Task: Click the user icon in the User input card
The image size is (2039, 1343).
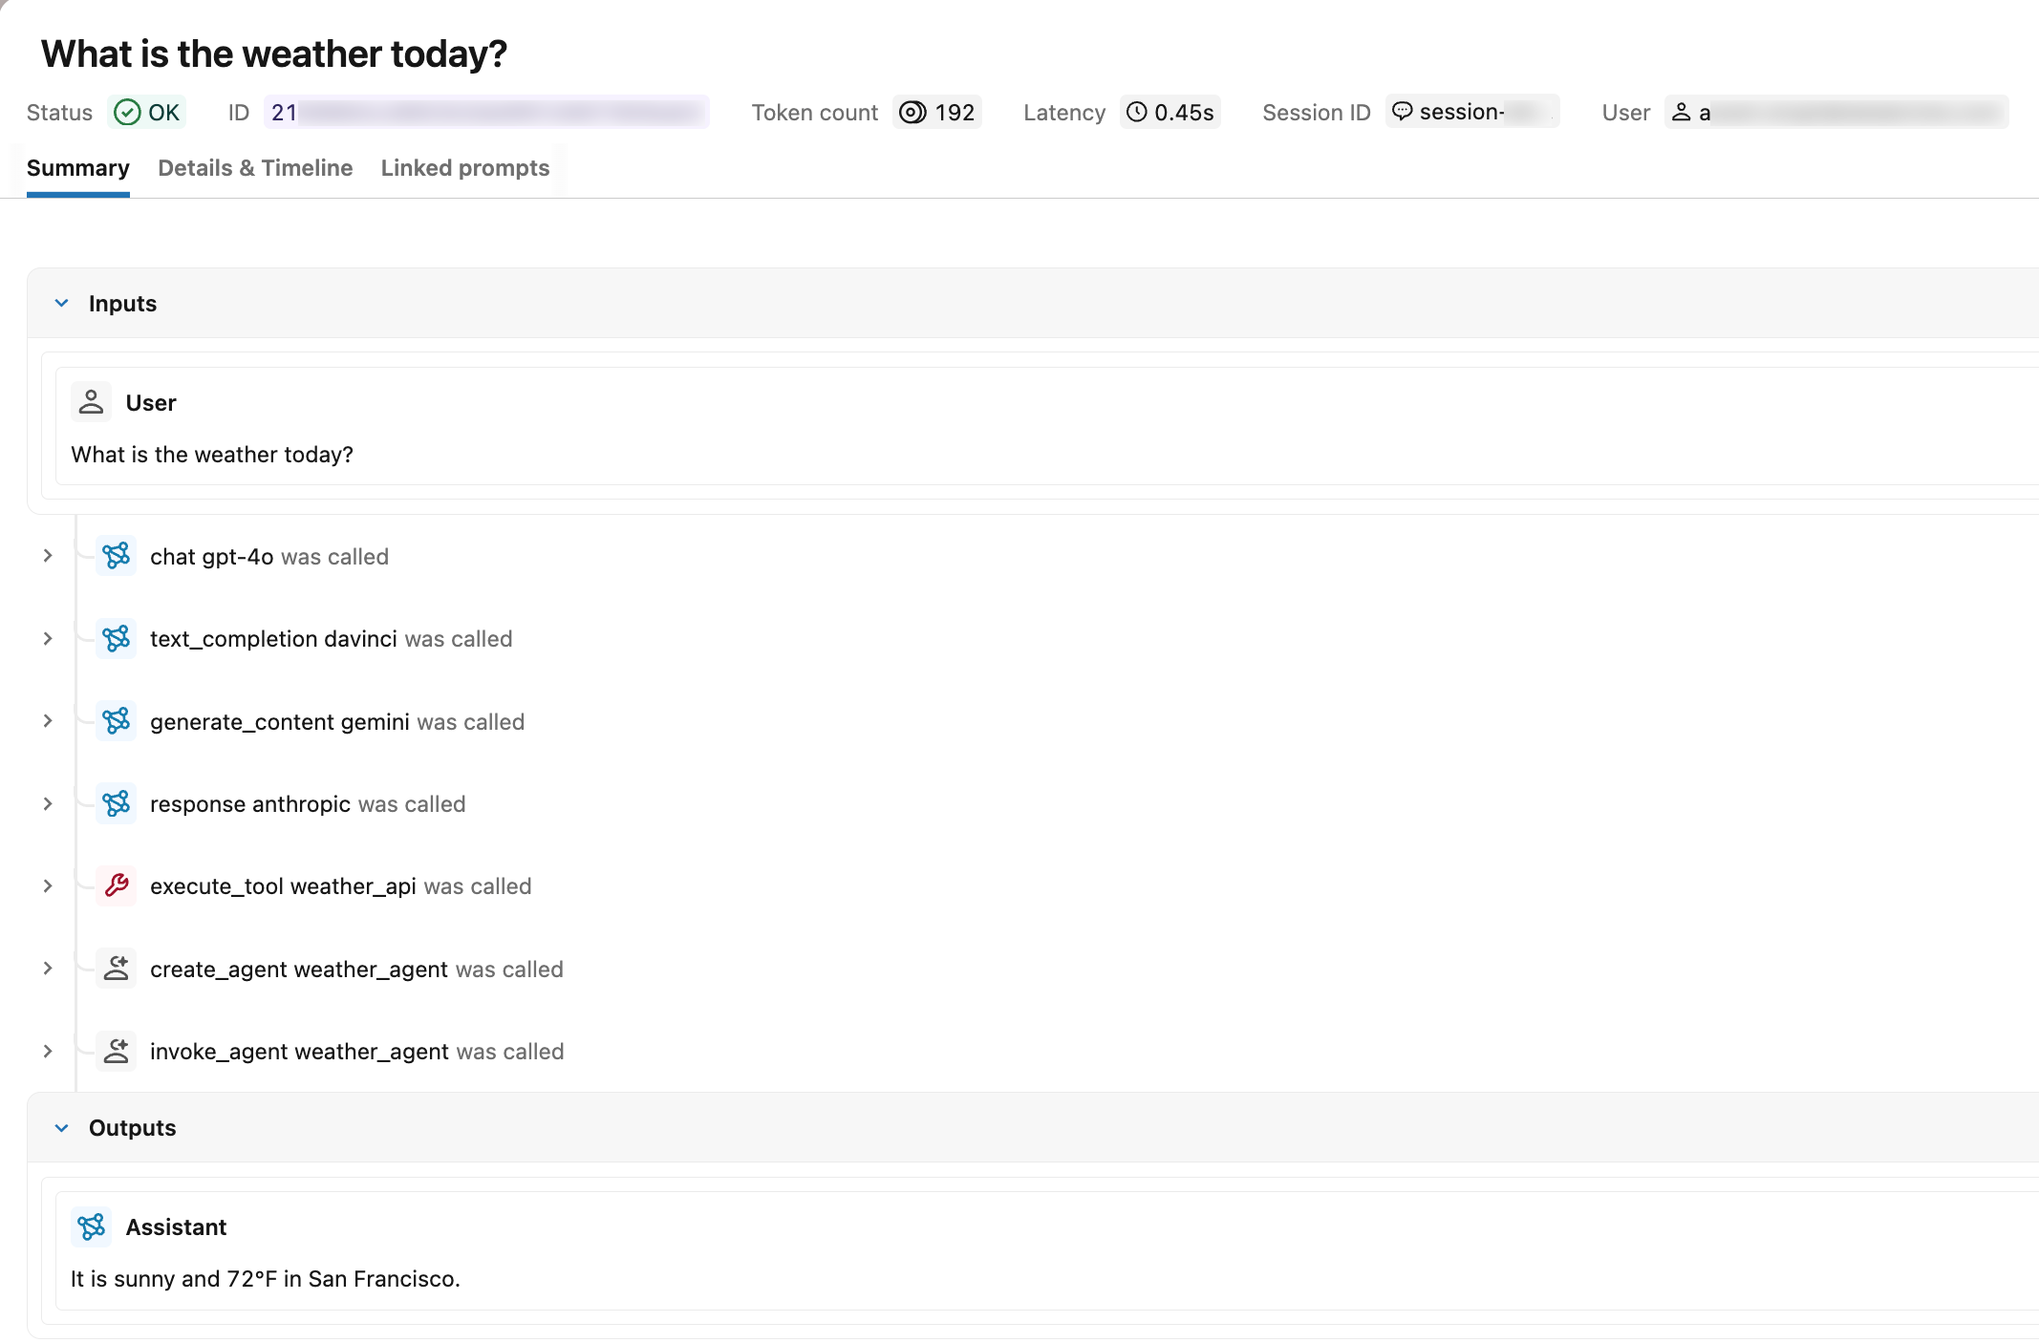Action: pos(91,401)
